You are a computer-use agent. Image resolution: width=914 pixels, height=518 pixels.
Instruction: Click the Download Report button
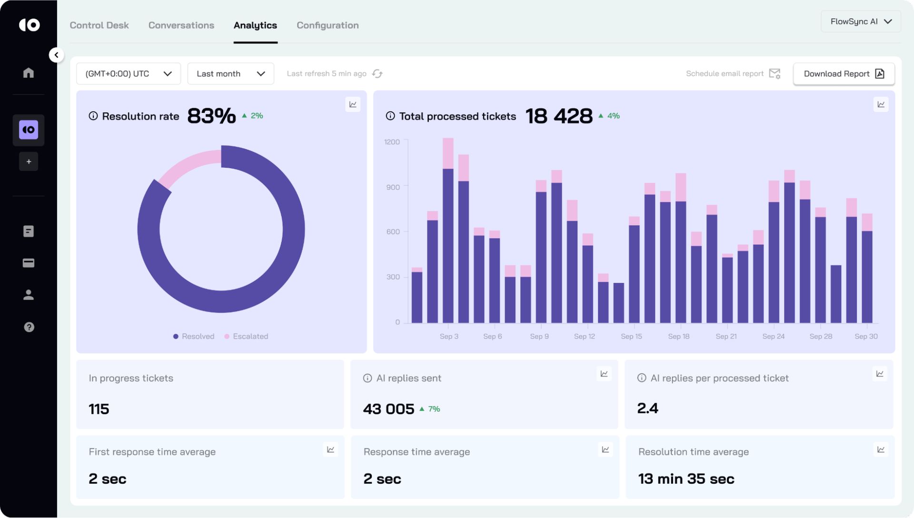tap(844, 74)
